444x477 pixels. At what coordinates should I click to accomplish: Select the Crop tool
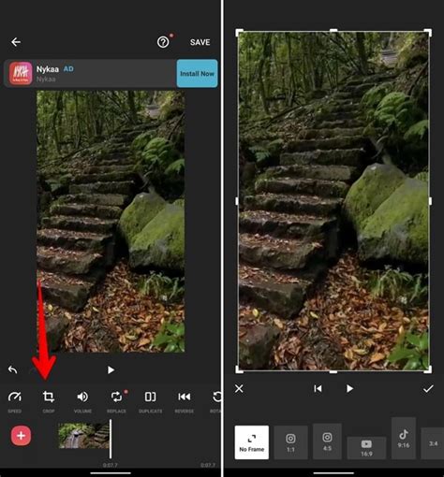click(49, 401)
